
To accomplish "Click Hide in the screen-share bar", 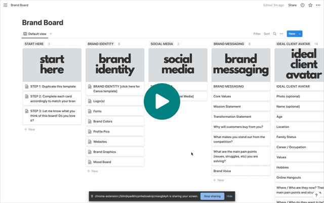I will pyautogui.click(x=229, y=196).
